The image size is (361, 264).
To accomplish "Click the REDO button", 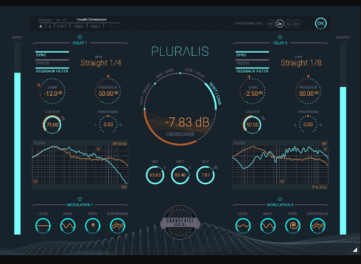I will pyautogui.click(x=95, y=26).
